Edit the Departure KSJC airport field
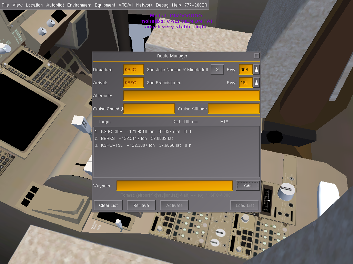The width and height of the screenshot is (353, 264). 133,69
